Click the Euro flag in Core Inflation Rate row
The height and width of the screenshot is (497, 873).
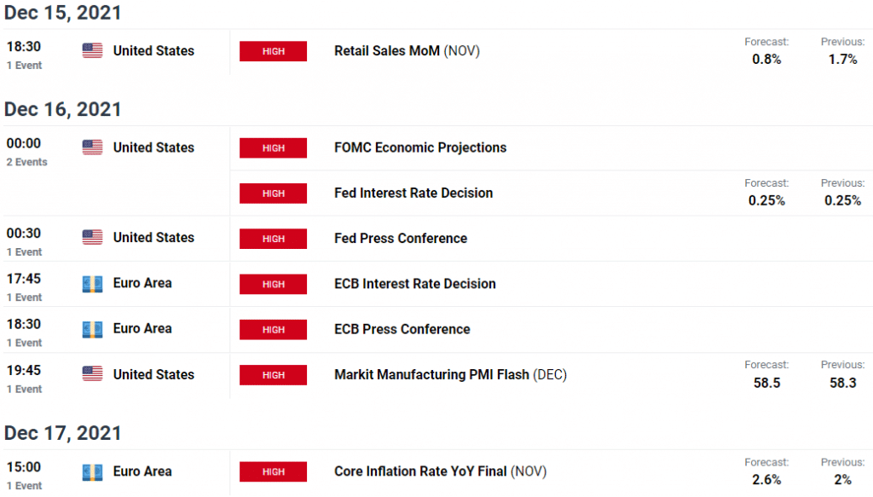click(92, 472)
